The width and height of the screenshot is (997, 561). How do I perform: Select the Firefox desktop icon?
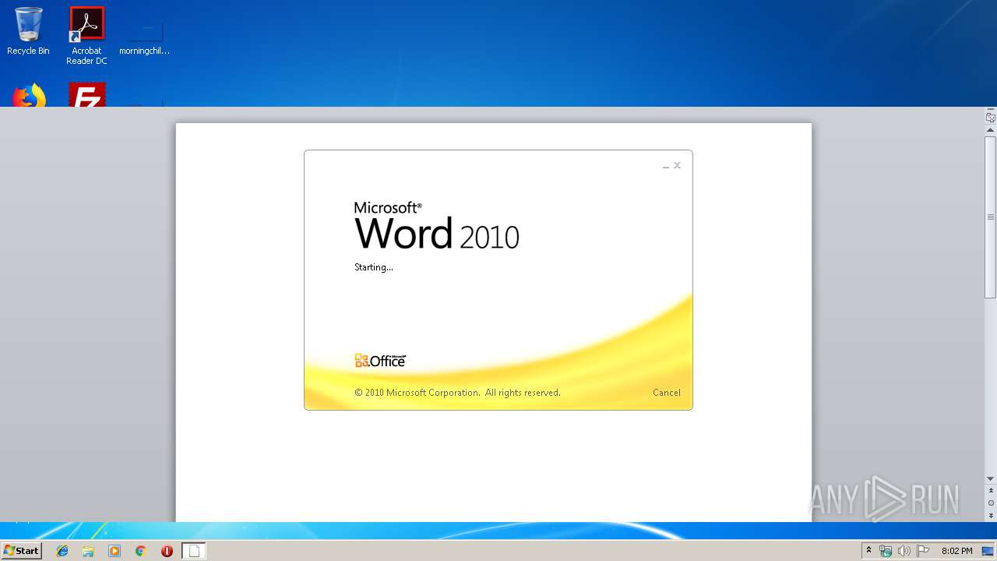click(29, 95)
